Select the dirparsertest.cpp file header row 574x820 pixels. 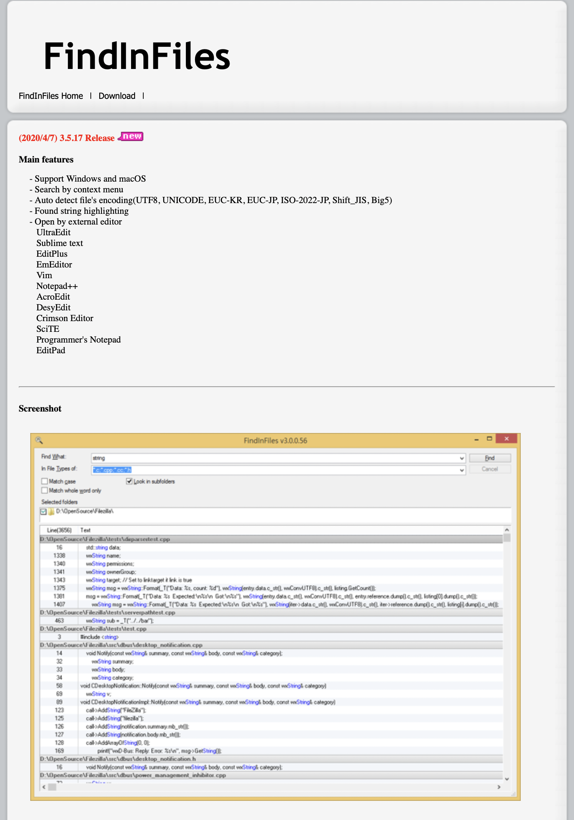coord(271,539)
